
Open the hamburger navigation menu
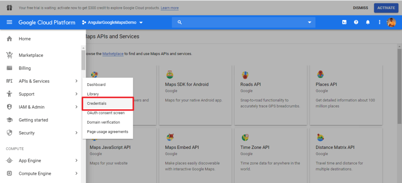tap(9, 22)
